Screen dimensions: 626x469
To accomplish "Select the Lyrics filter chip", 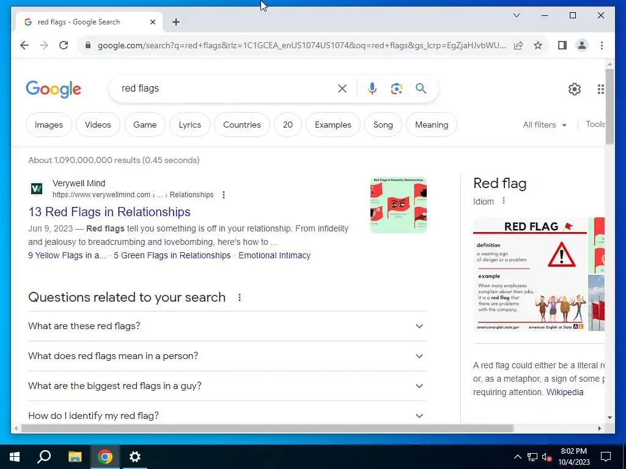I will tap(190, 125).
